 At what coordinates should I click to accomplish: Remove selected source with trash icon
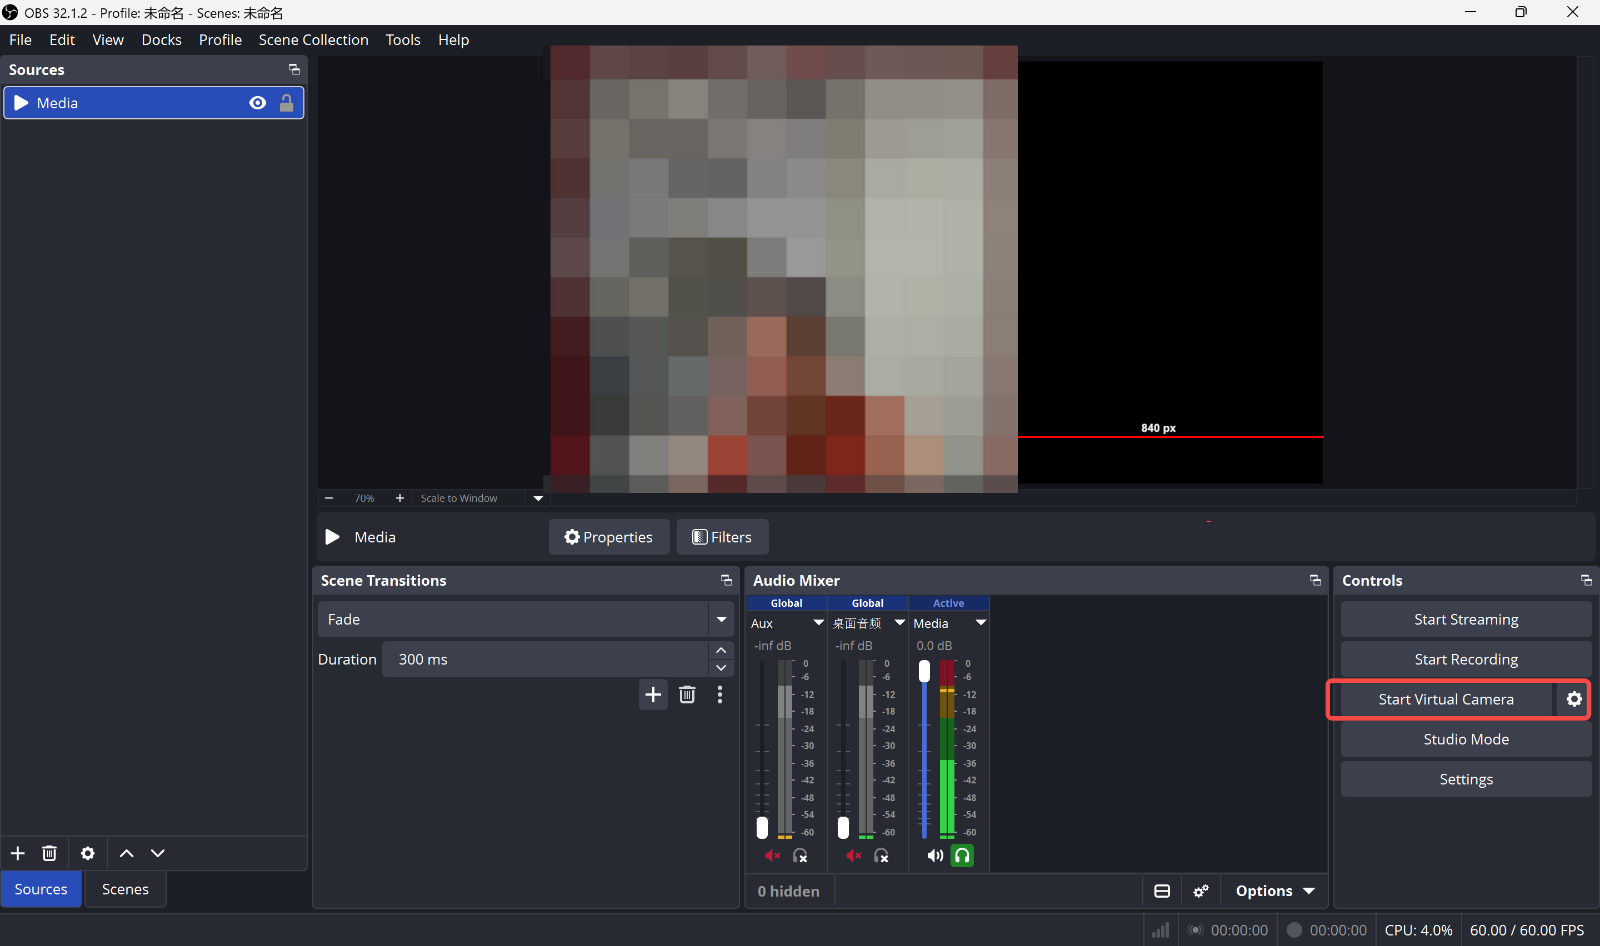click(49, 853)
